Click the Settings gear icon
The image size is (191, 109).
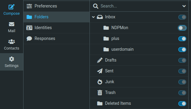(11, 59)
